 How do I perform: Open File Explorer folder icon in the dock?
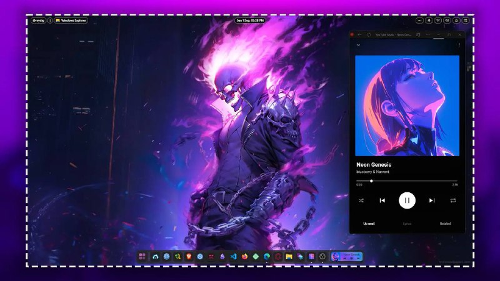point(289,257)
